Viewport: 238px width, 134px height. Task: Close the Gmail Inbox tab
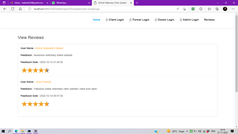(x=47, y=3)
